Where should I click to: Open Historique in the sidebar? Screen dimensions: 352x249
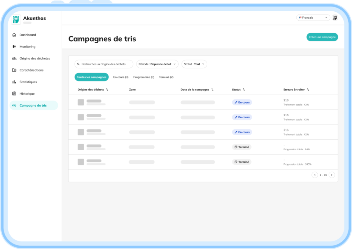[x=34, y=94]
